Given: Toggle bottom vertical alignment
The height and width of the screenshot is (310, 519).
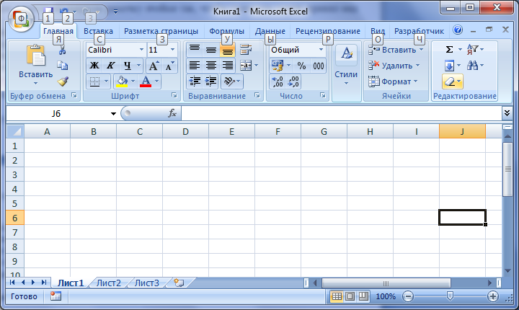Looking at the screenshot, I should click(x=227, y=50).
